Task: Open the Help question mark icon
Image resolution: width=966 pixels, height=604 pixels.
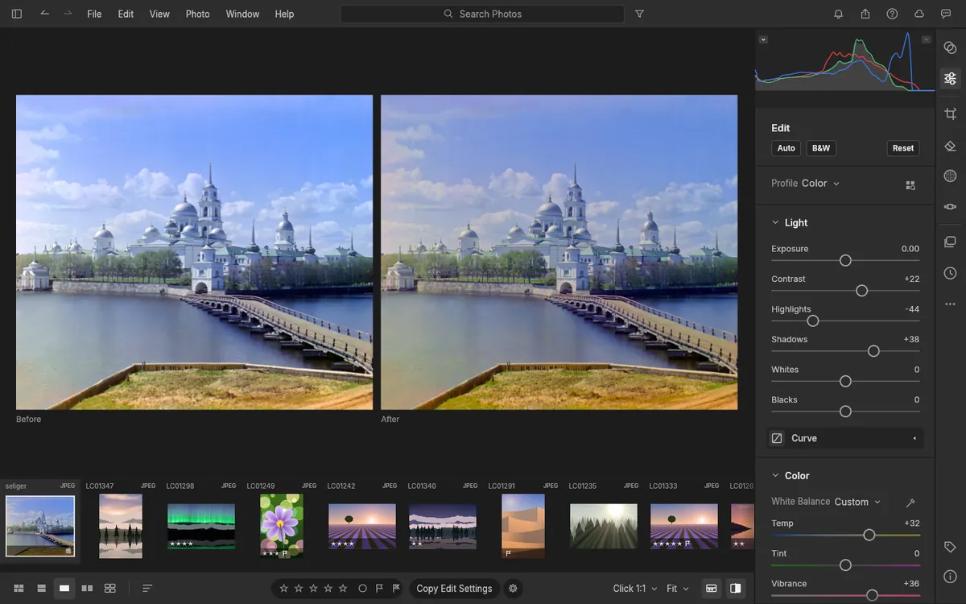Action: 892,14
